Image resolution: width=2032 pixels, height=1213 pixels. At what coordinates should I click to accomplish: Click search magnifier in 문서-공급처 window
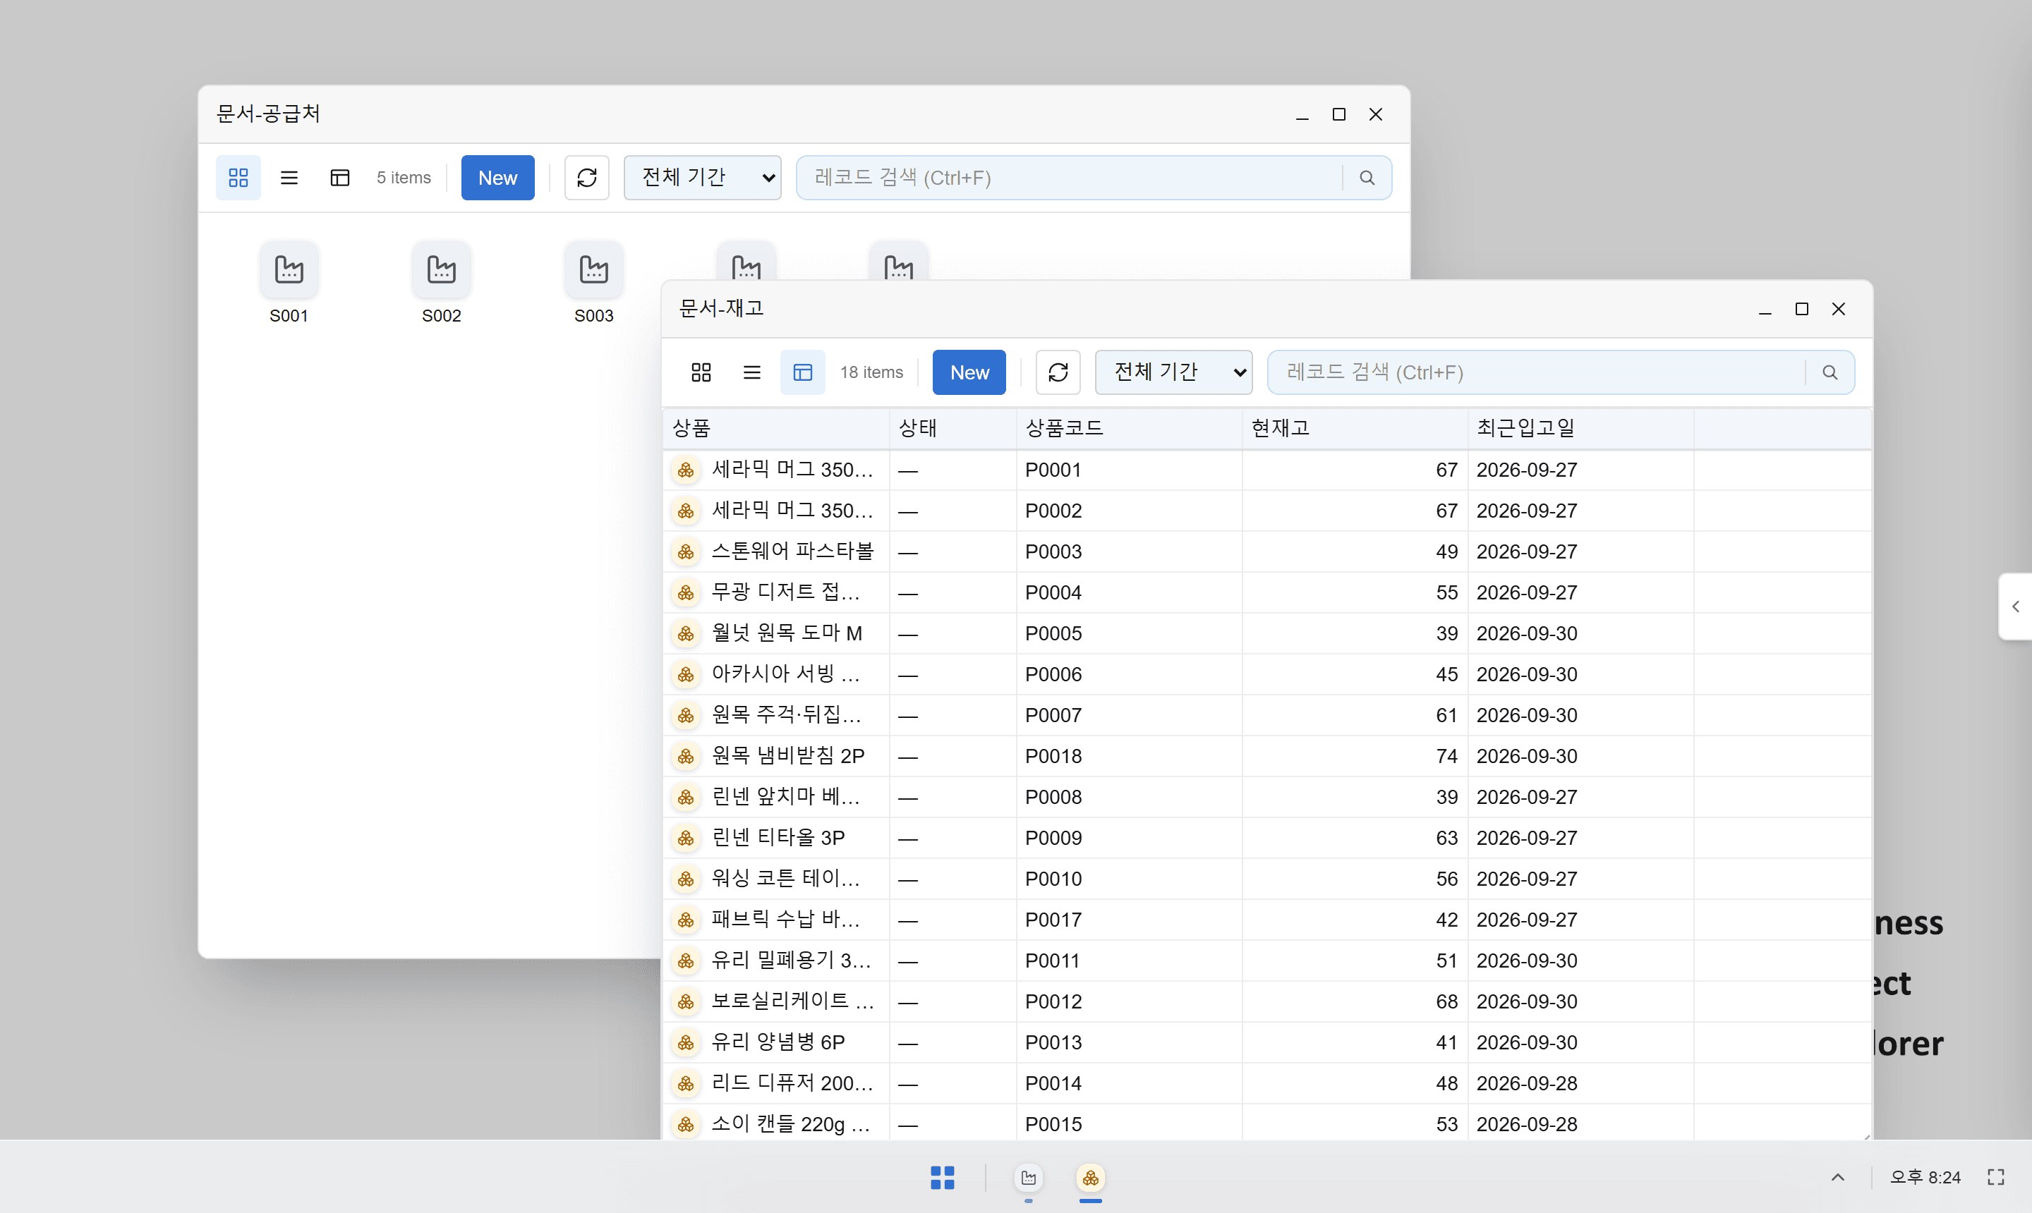(x=1367, y=178)
